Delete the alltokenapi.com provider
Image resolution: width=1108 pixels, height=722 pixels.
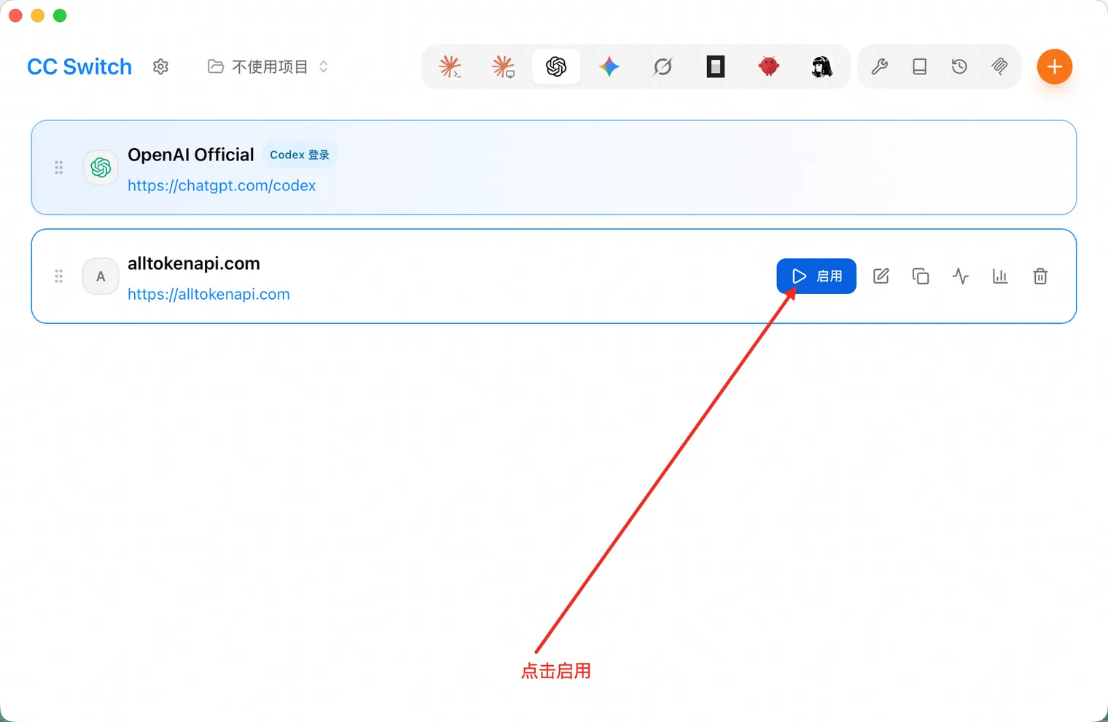1040,276
